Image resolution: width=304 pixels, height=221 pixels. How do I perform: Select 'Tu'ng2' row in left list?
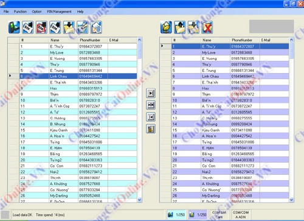(x=78, y=160)
